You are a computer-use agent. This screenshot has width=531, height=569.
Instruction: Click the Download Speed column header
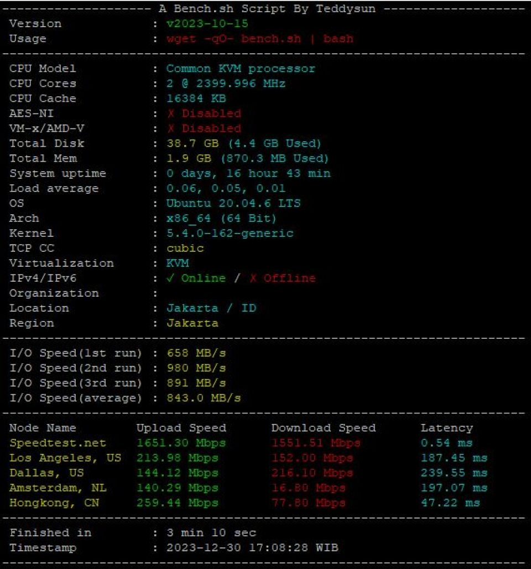[x=324, y=428]
